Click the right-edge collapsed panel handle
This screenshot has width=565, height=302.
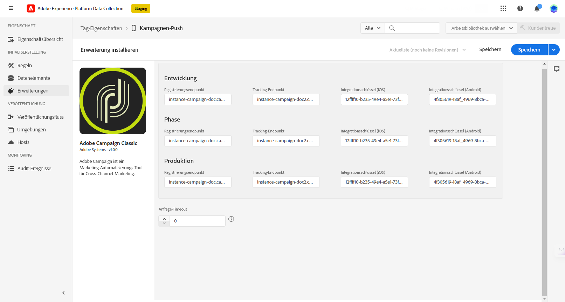tap(561, 249)
